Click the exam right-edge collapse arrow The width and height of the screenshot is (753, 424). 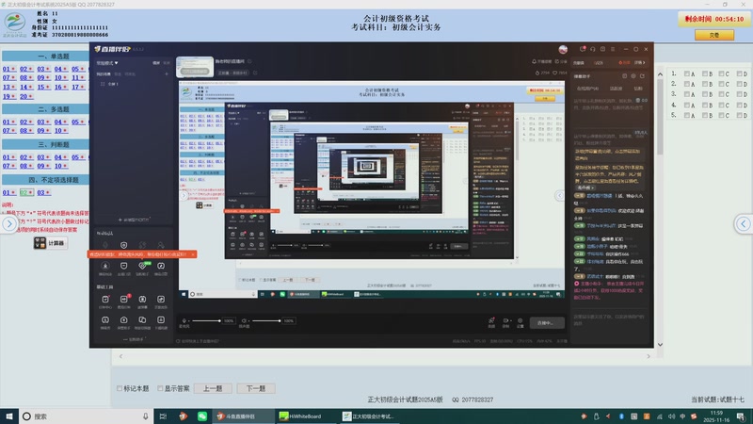tap(743, 223)
